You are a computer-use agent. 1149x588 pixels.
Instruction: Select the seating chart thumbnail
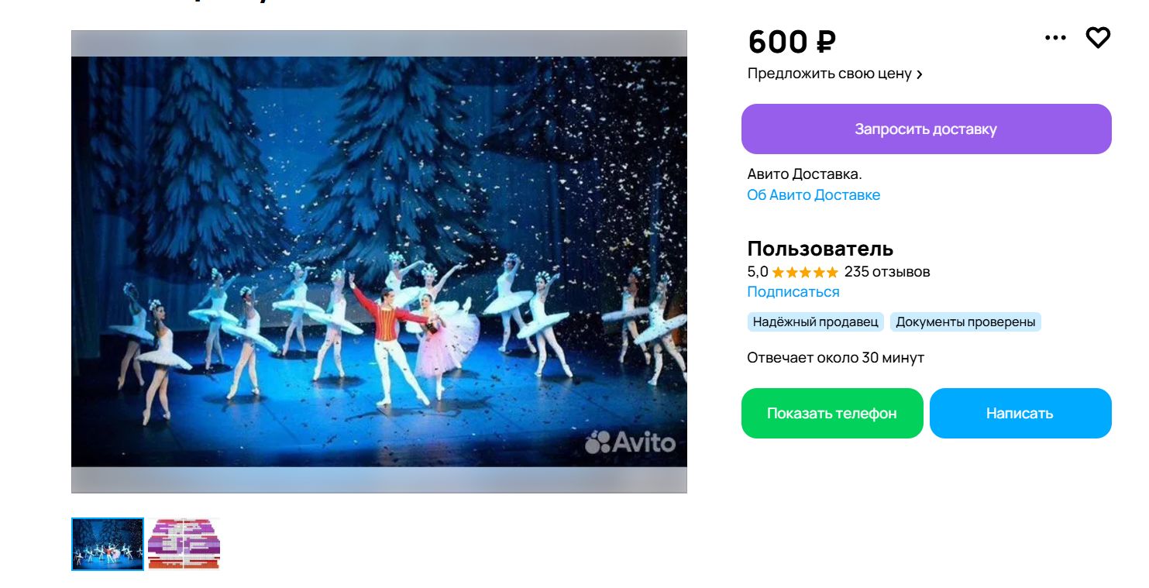click(x=184, y=544)
